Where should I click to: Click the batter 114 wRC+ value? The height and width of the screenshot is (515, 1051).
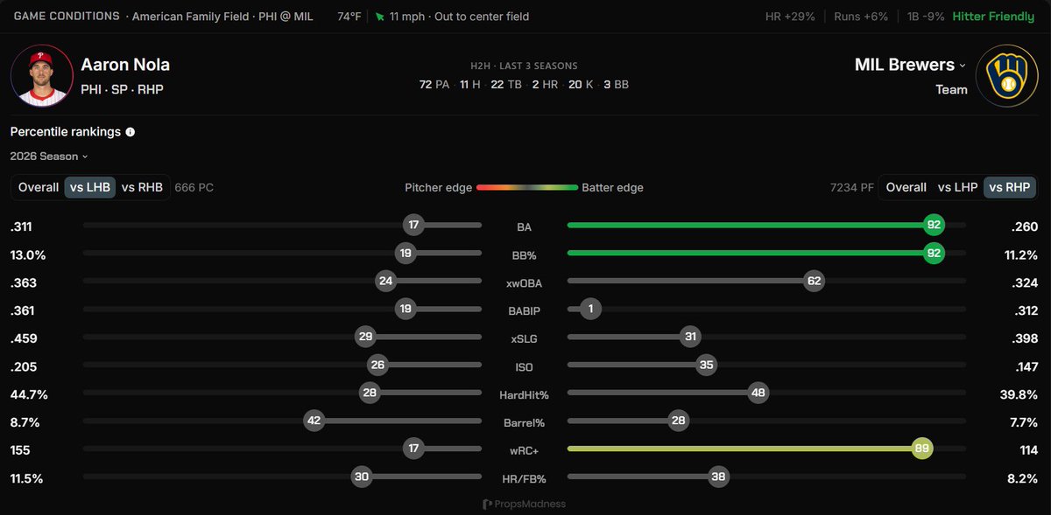1027,450
